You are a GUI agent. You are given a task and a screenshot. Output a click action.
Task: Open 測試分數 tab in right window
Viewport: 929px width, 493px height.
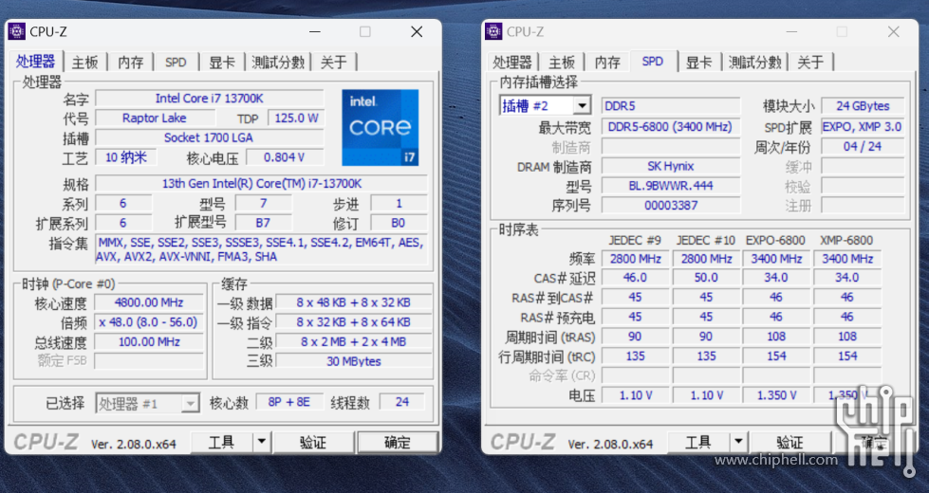point(754,63)
